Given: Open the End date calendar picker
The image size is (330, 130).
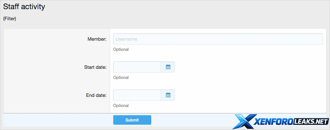Looking at the screenshot, I should (x=168, y=95).
